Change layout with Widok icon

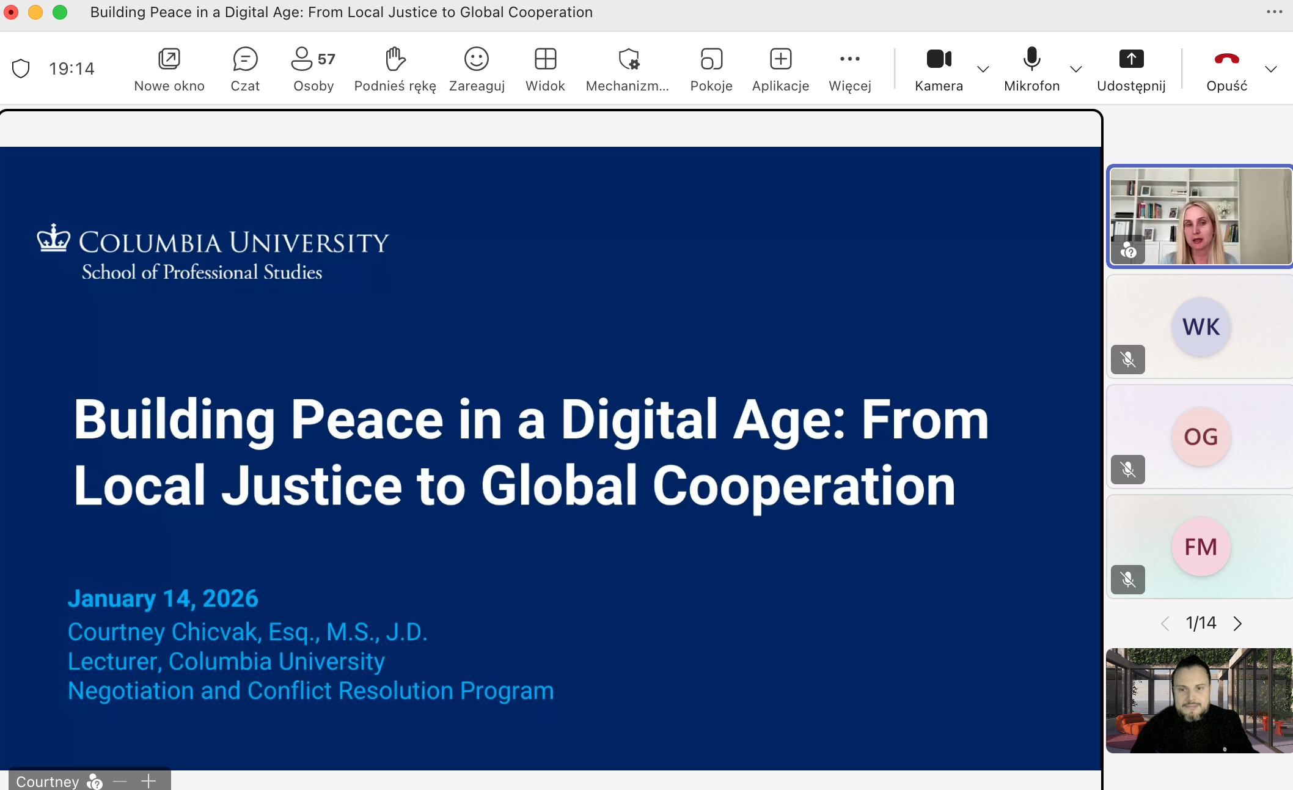coord(545,59)
